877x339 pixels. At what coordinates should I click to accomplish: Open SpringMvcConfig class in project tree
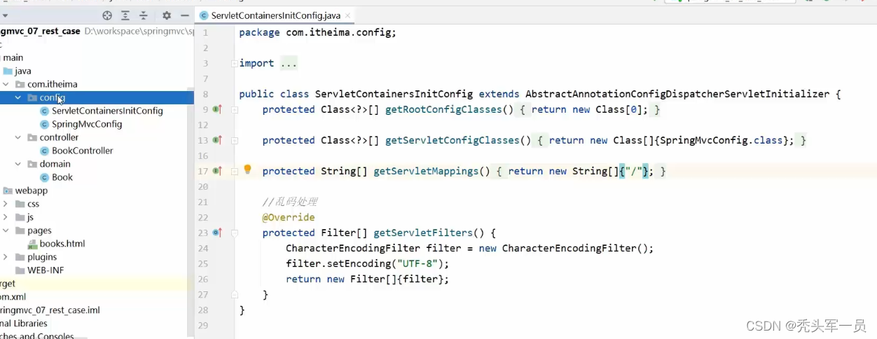[x=87, y=124]
